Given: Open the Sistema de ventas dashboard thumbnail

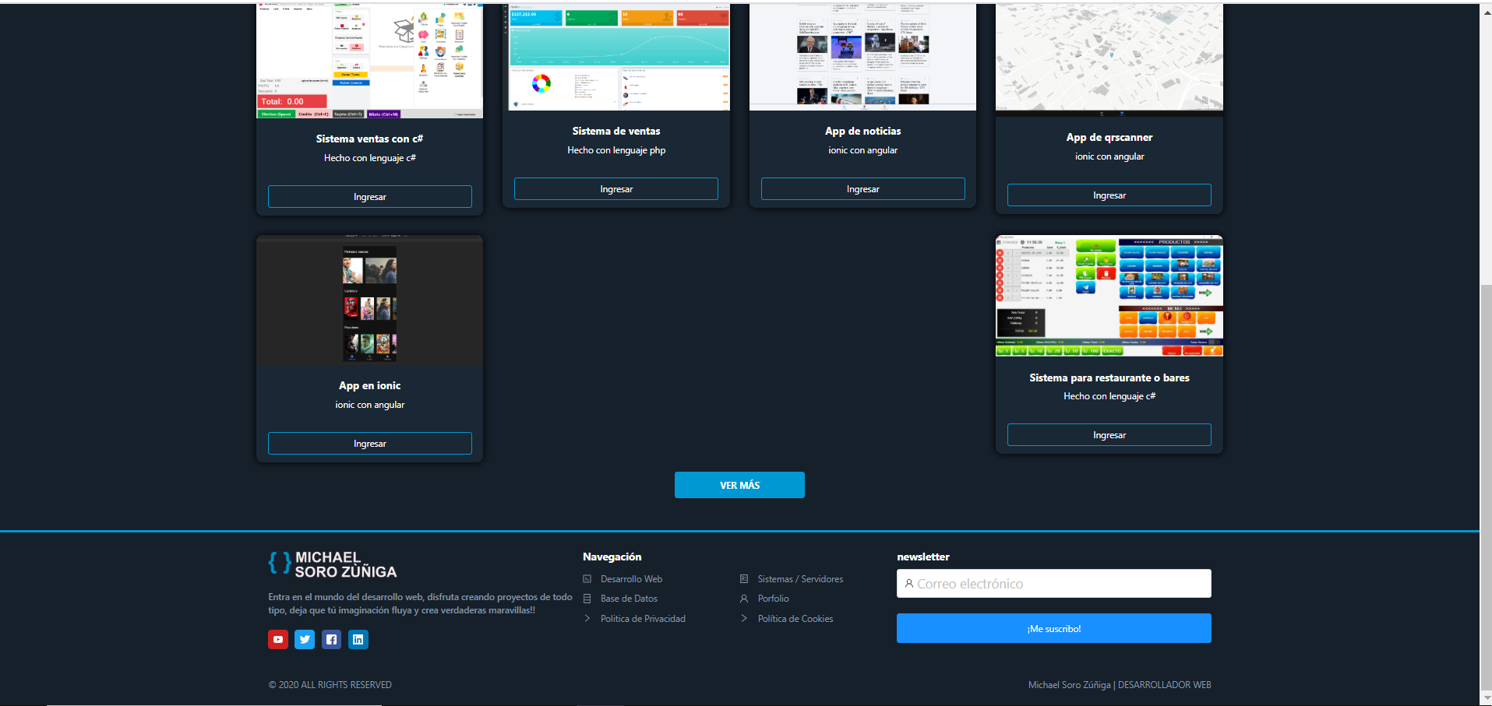Looking at the screenshot, I should pos(616,57).
